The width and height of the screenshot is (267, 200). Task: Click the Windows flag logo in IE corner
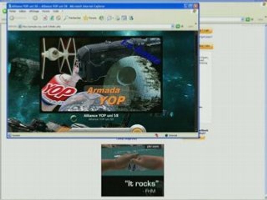(194, 11)
